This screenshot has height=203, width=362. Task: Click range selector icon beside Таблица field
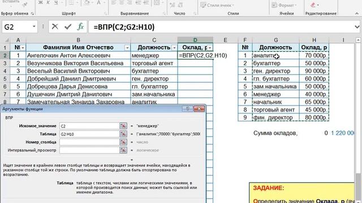[123, 134]
